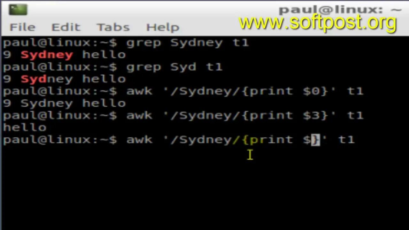
Task: Click the word 'awk' on the current prompt
Action: point(139,140)
